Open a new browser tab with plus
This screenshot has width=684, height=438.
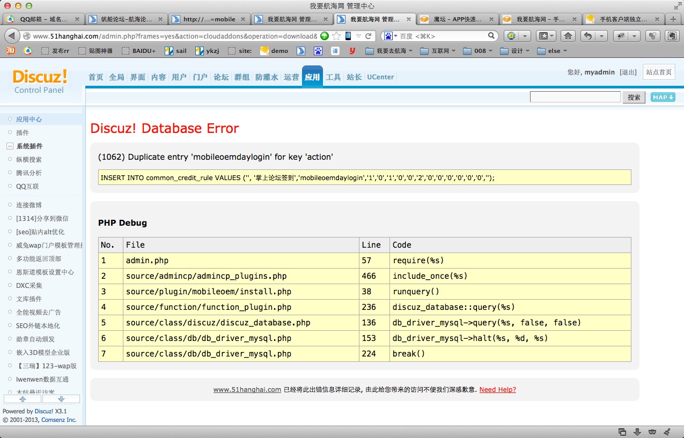673,19
